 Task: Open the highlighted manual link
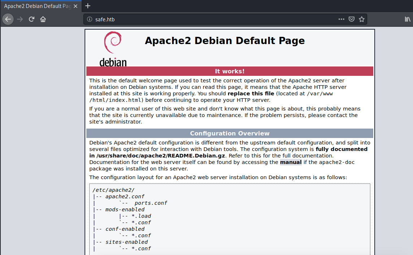291,162
